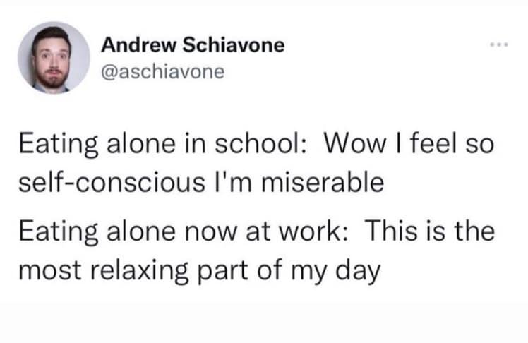Click Andrew Schiavone's profile picture
Screen dimensions: 528x343
pyautogui.click(x=53, y=57)
